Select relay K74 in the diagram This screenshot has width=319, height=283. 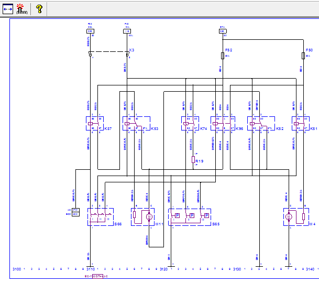tap(190, 123)
